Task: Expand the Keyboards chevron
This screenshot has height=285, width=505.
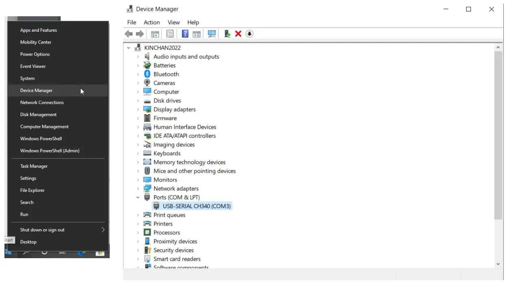Action: point(138,154)
